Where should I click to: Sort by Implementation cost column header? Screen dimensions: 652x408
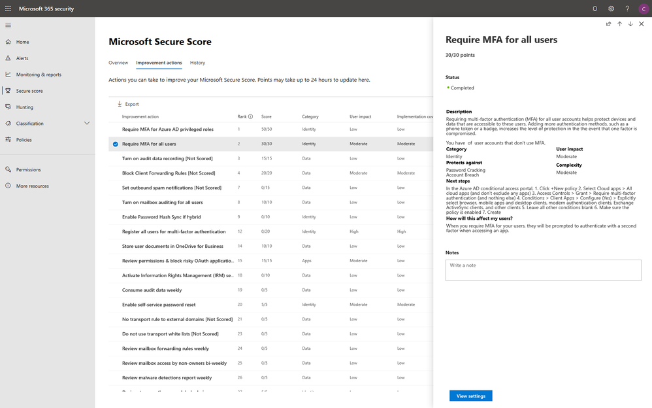pyautogui.click(x=415, y=116)
